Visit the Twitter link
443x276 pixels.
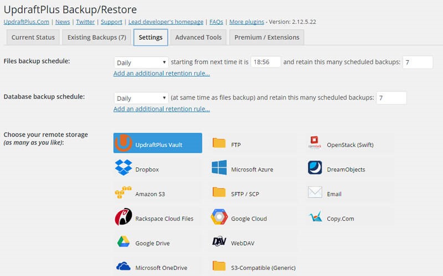[85, 22]
